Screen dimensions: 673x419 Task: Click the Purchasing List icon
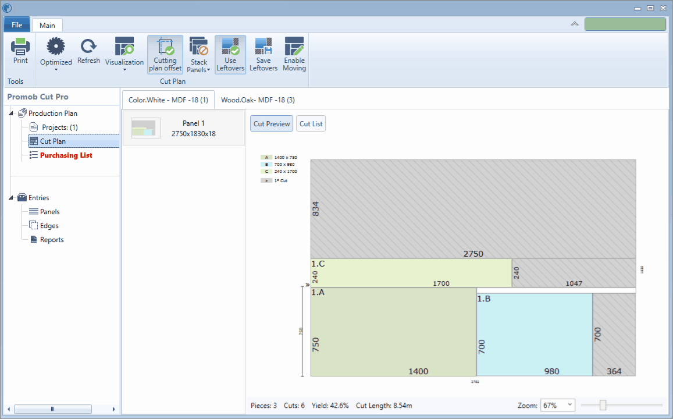pos(34,155)
